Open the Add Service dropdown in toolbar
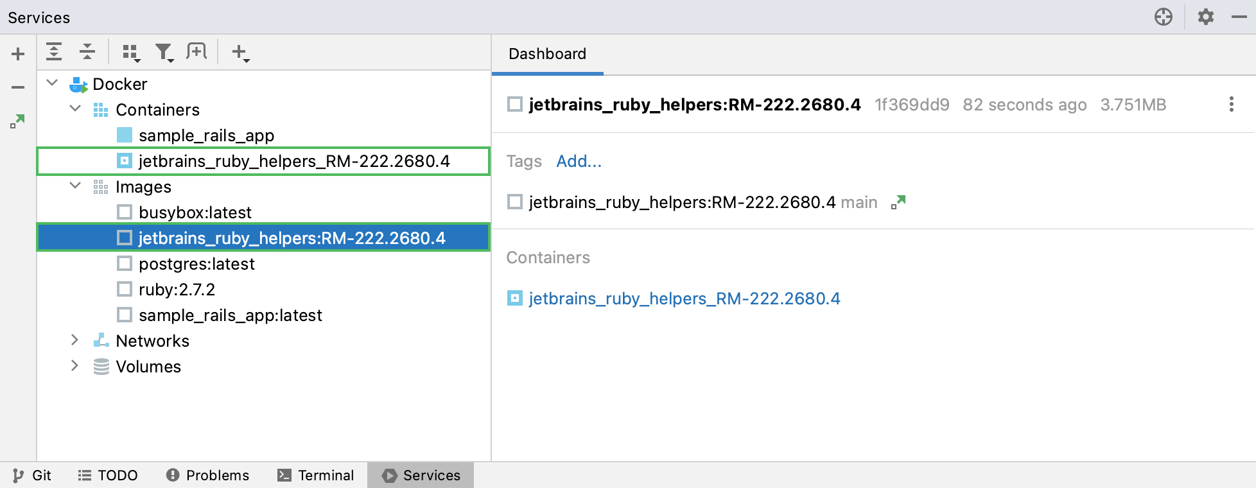Screen dimensions: 1256x488 [x=241, y=53]
